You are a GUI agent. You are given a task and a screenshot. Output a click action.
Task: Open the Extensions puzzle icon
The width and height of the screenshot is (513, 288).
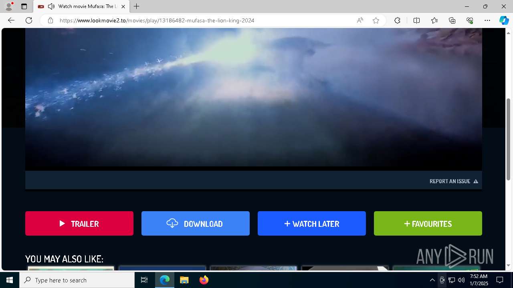point(397,20)
